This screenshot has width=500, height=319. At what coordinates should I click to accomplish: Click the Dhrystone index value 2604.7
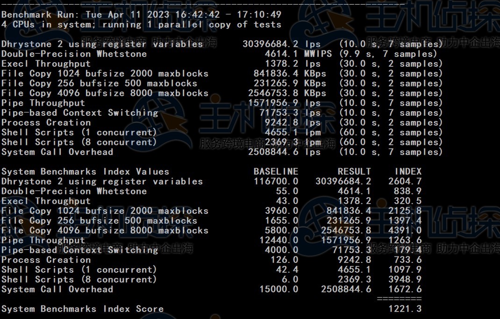tap(405, 182)
